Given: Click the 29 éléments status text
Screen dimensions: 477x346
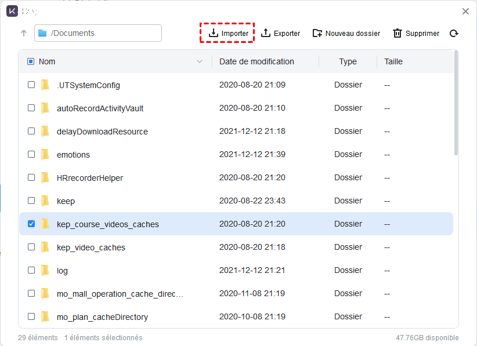Looking at the screenshot, I should pyautogui.click(x=38, y=337).
